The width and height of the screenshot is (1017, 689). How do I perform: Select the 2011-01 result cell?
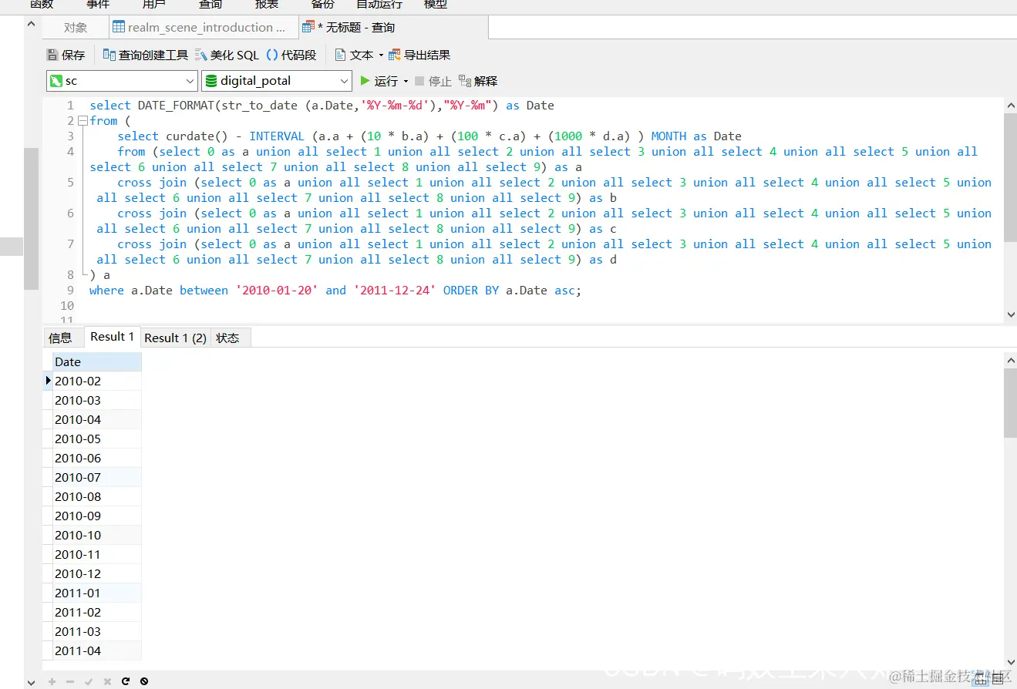[x=96, y=593]
